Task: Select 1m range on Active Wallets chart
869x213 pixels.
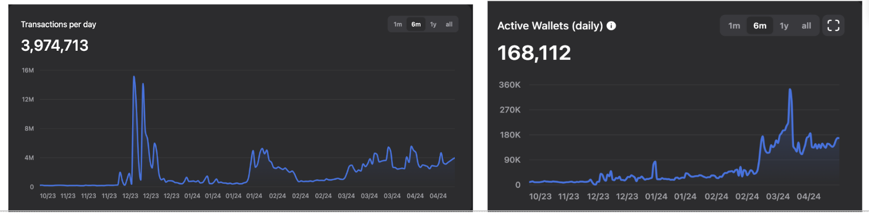Action: point(734,26)
